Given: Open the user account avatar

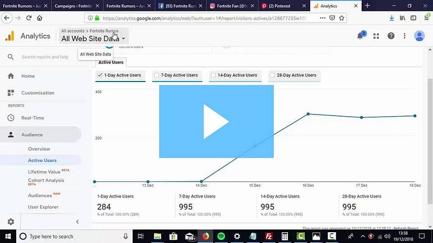Looking at the screenshot, I should click(419, 36).
